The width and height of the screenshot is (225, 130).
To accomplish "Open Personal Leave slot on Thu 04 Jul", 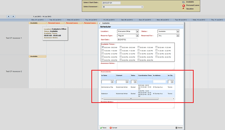I will 90,23.
